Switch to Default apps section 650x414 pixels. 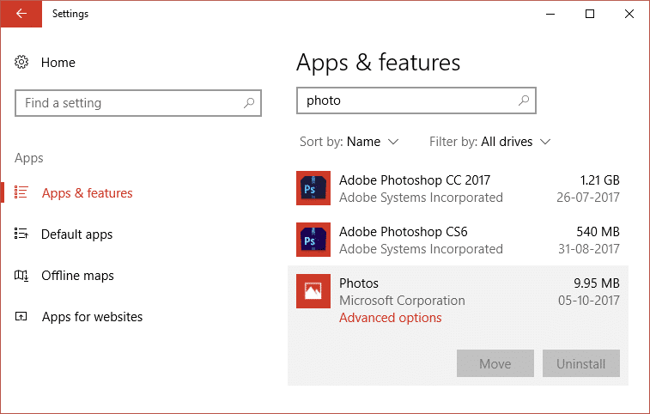pyautogui.click(x=76, y=234)
